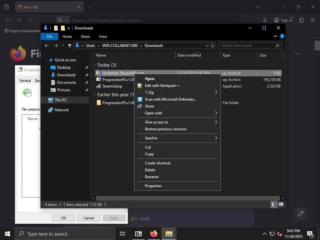Go up one folder level

[x=70, y=46]
